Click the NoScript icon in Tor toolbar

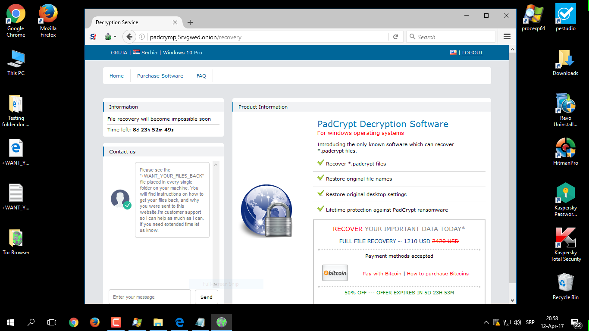(x=93, y=37)
